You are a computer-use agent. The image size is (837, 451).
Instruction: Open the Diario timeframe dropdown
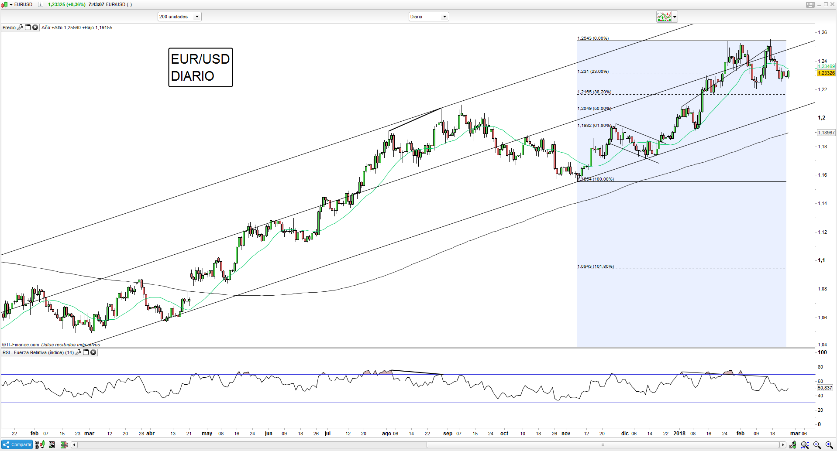(x=429, y=17)
